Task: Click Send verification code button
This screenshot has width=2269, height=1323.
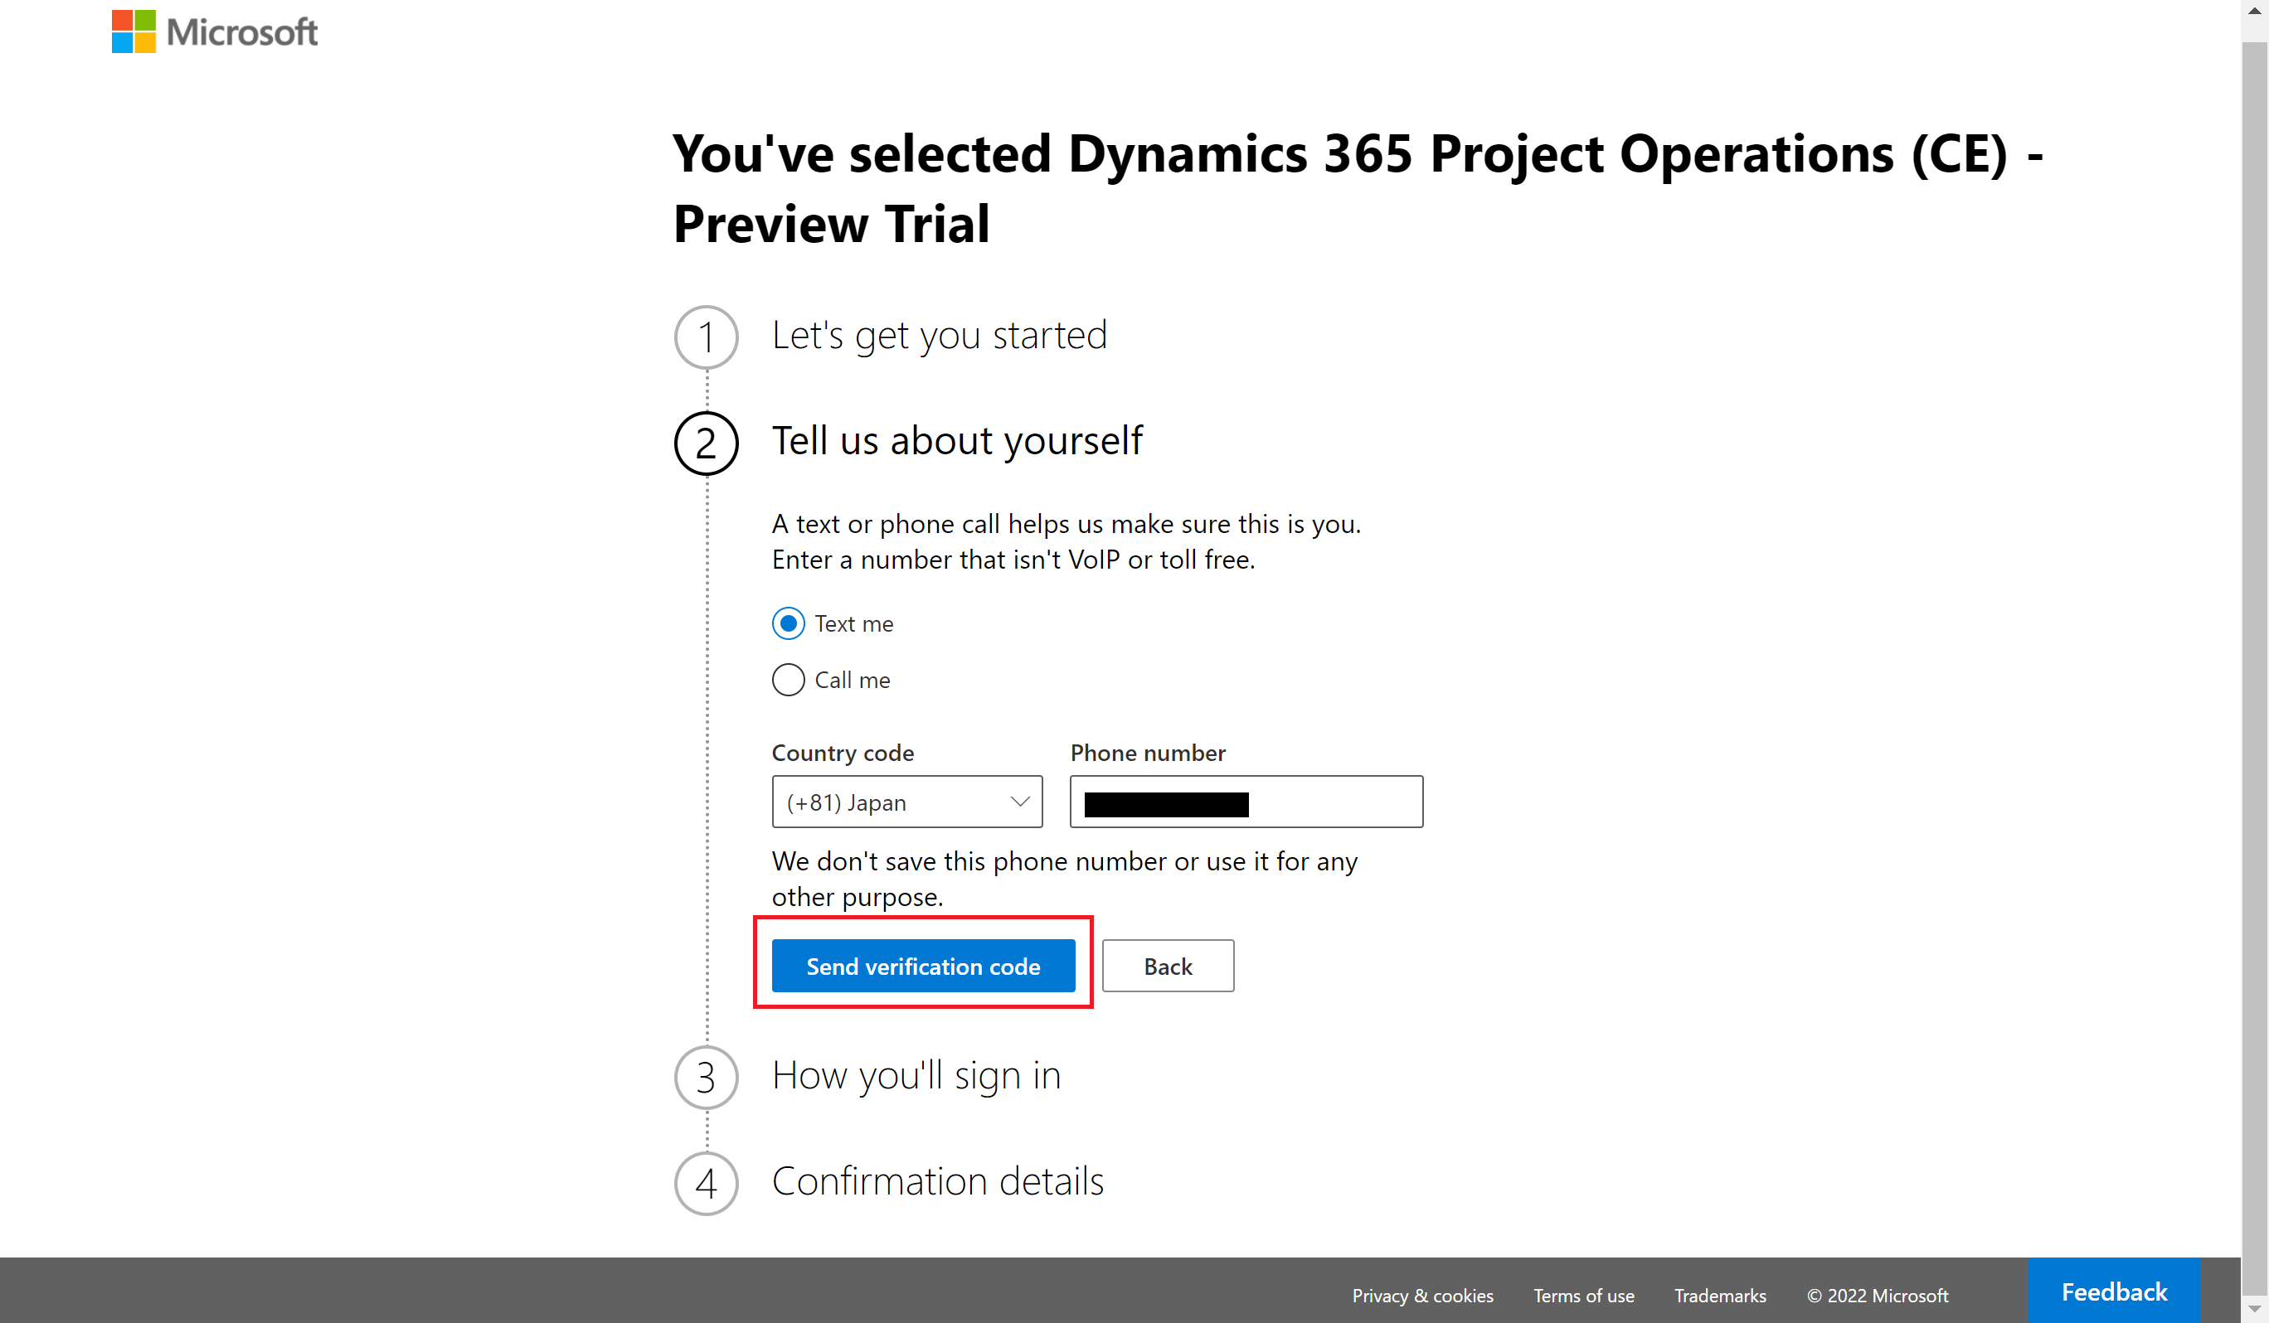Action: click(923, 966)
